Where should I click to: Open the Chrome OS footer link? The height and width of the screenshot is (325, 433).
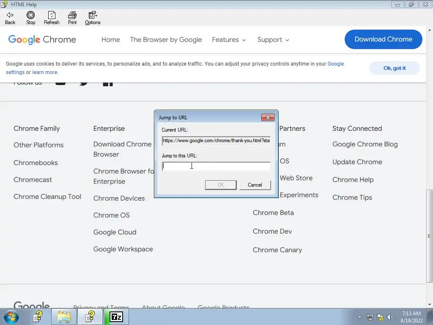pyautogui.click(x=111, y=215)
